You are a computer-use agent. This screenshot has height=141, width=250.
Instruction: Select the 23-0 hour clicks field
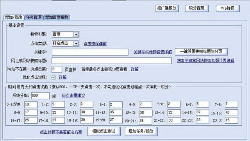(232, 120)
